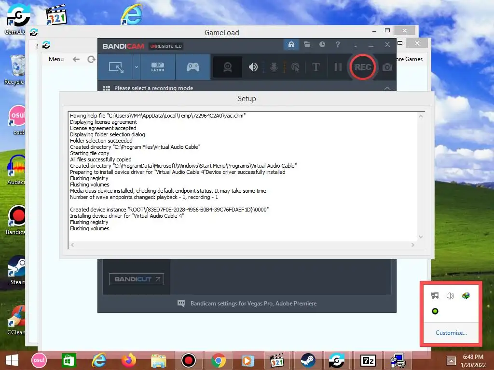Open the orange media player taskbar icon
The image size is (494, 370).
[x=247, y=360]
